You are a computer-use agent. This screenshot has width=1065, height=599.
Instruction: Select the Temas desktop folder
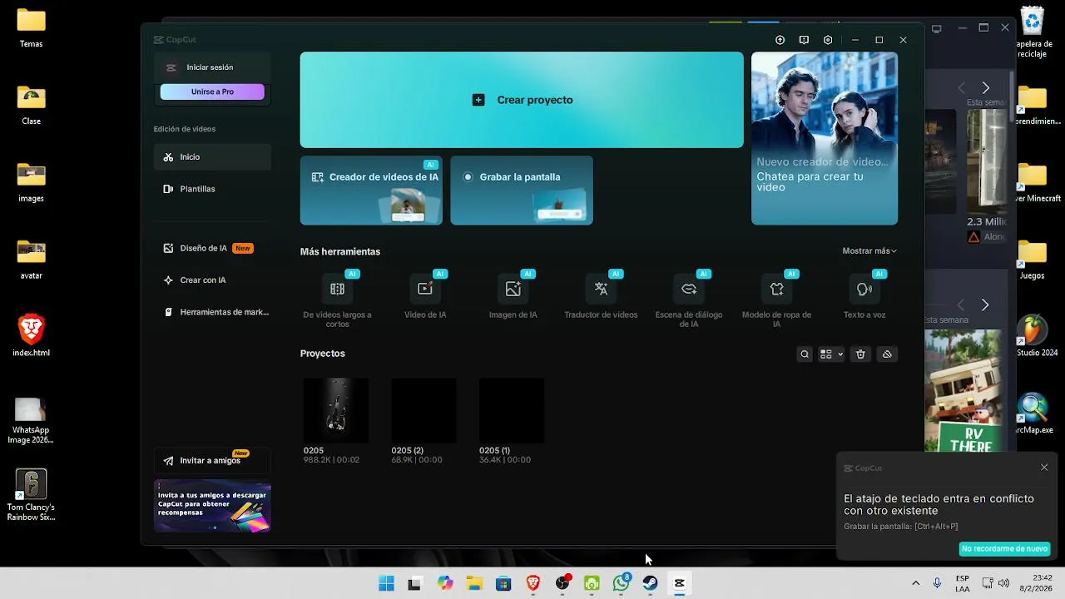[31, 28]
